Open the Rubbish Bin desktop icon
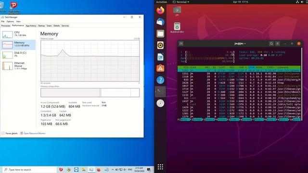308x173 pixels. 177,28
